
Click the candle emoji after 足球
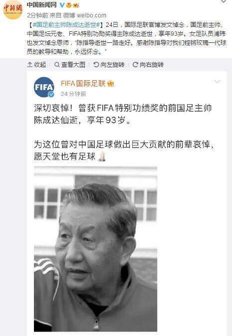[x=102, y=156]
